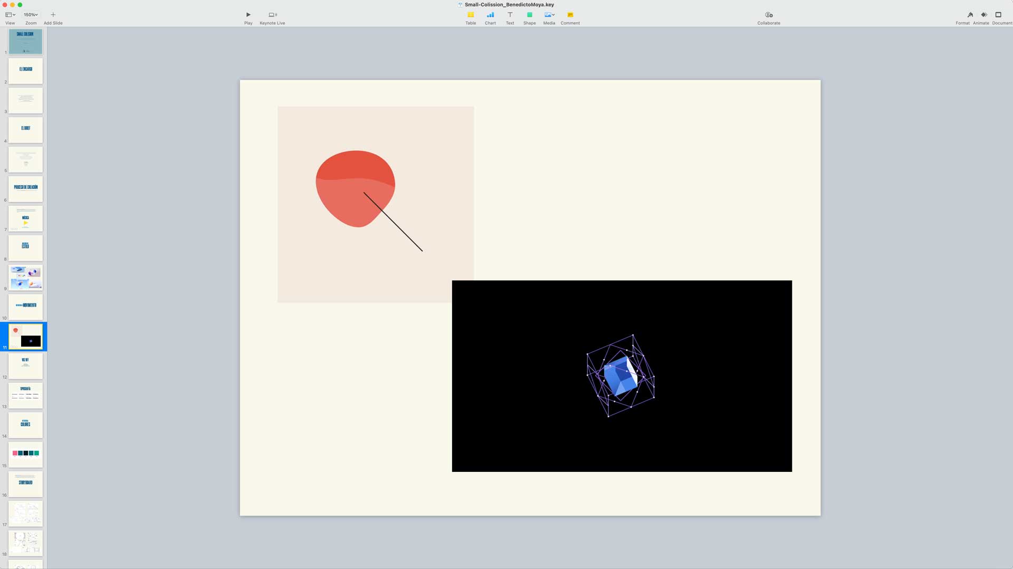The width and height of the screenshot is (1013, 569).
Task: Open the Animate inspector
Action: 983,15
